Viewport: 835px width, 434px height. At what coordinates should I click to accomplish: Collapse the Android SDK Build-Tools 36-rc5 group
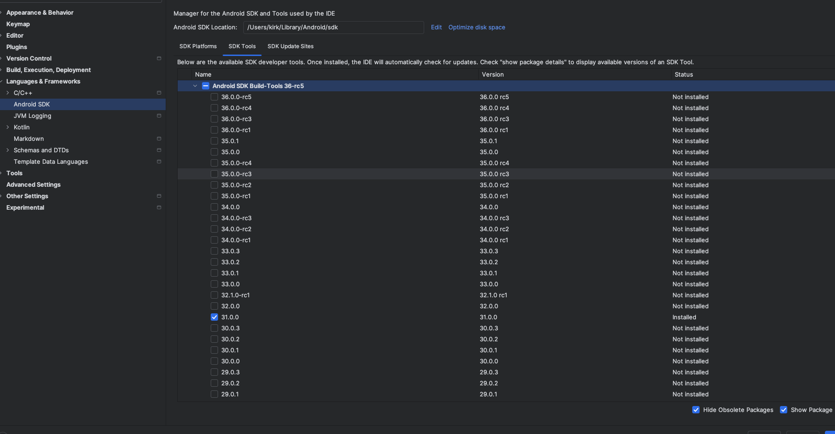pos(195,86)
